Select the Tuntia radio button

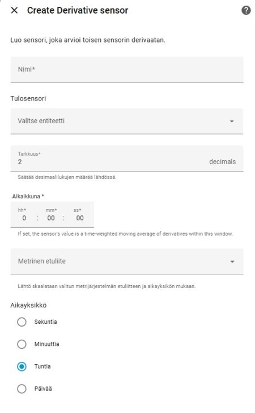pos(22,366)
